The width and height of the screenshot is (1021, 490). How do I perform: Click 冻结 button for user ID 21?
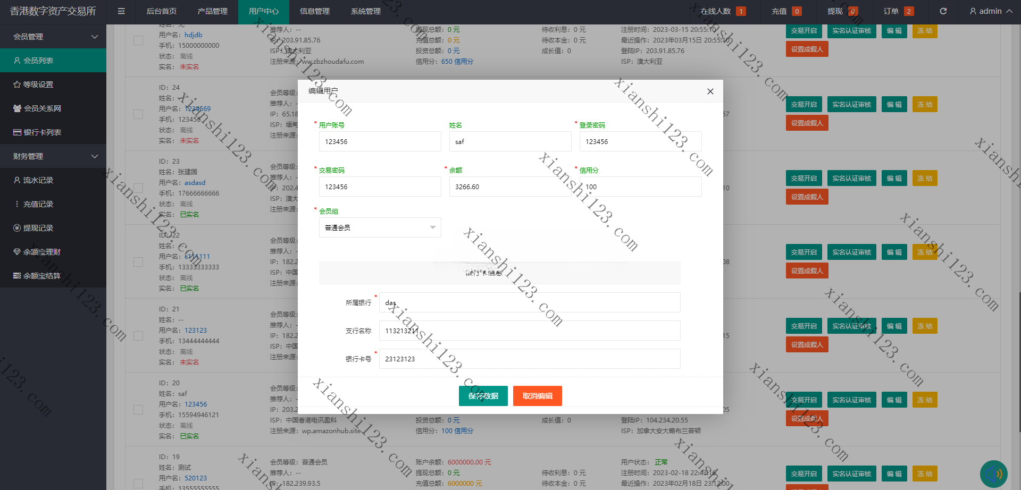[x=925, y=326]
